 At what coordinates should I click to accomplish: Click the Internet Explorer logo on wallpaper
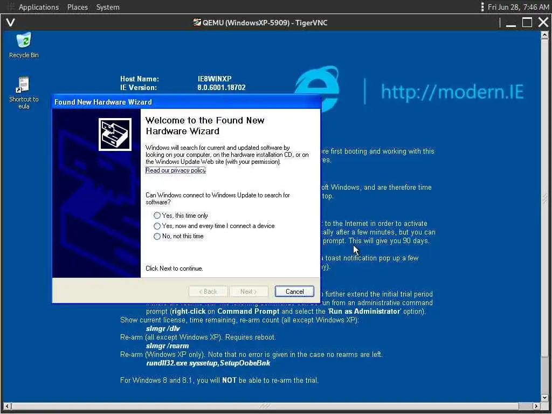(x=316, y=88)
